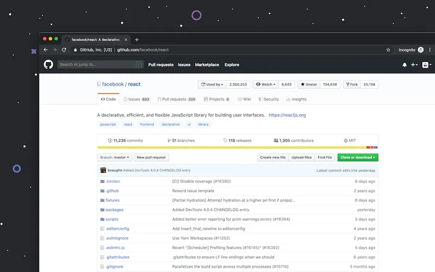View 31 branches

coord(181,140)
